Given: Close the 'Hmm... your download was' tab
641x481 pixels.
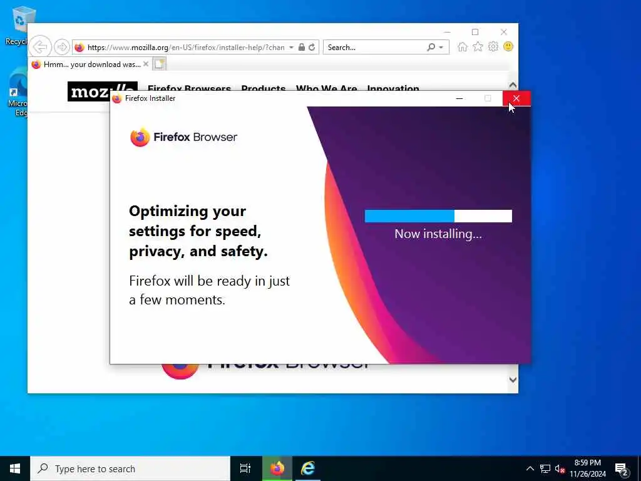Looking at the screenshot, I should [x=145, y=64].
